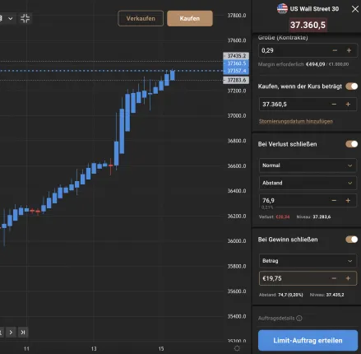Click the date label 11 on time axis
This screenshot has width=361, height=354.
tap(26, 349)
